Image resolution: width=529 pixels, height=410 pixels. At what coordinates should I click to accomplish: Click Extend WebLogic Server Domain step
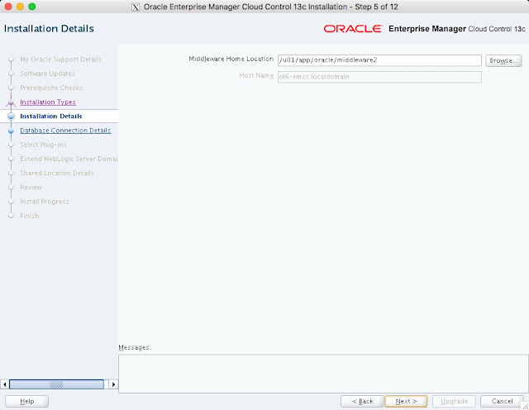pyautogui.click(x=69, y=159)
